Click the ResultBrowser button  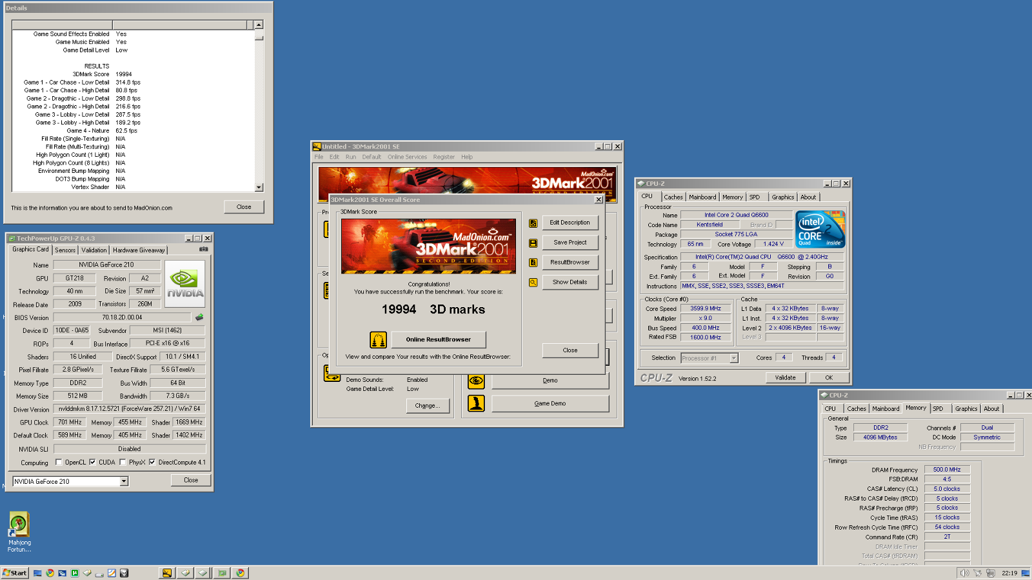(570, 263)
